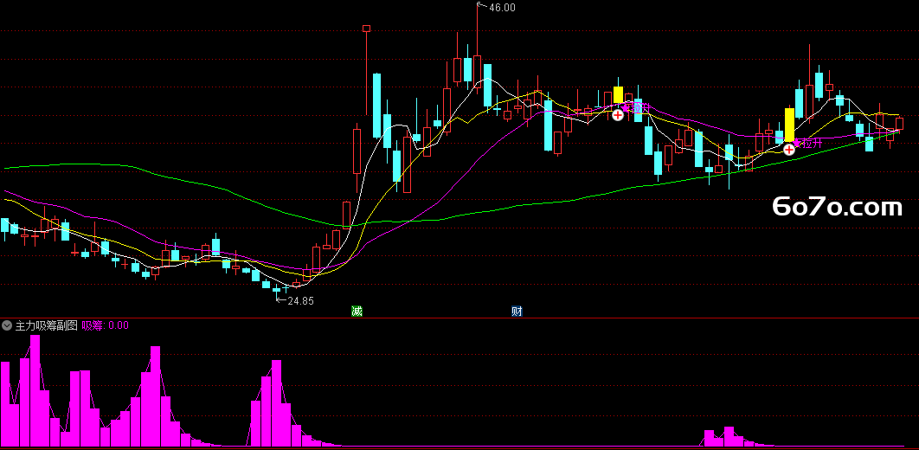Open the green 减 marker icon
Screen dimensions: 919x450
357,312
